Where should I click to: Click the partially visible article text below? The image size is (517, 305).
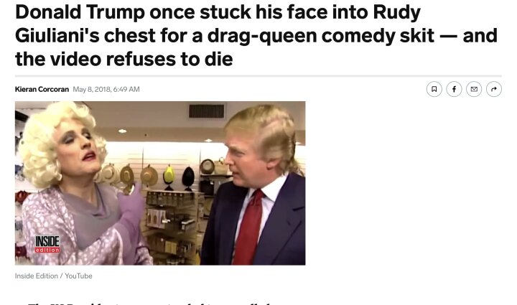[x=149, y=303]
